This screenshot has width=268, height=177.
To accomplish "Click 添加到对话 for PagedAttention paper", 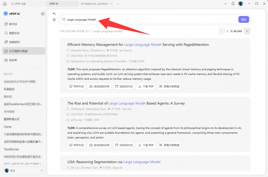I will point(124,87).
